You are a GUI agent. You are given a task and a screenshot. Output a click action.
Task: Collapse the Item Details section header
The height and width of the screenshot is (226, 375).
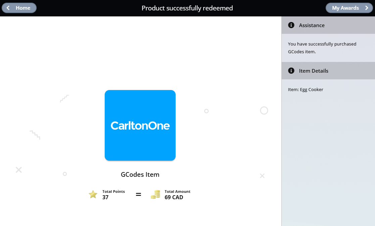point(328,71)
